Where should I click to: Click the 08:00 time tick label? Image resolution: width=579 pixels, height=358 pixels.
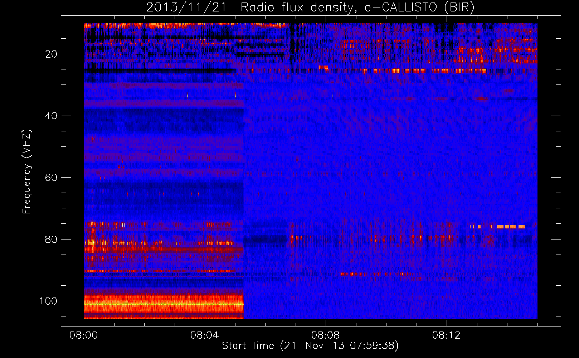[x=84, y=335]
